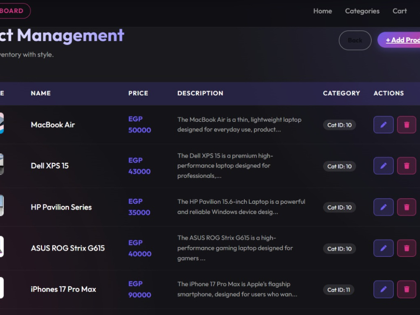Click the HP Pavilion Cat ID: 10 badge

(x=339, y=207)
